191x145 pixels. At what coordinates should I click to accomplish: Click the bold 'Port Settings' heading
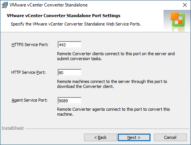[63, 16]
